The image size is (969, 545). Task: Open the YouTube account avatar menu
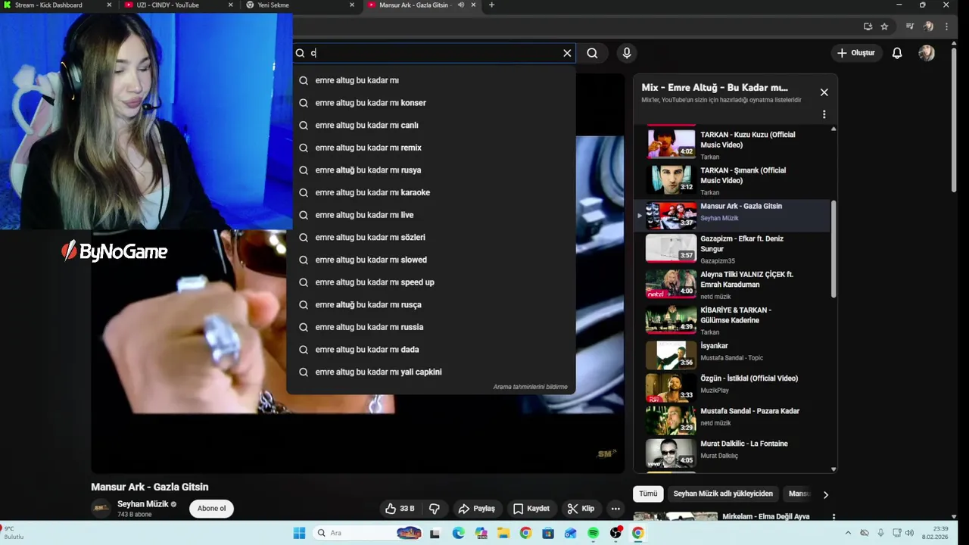point(927,53)
